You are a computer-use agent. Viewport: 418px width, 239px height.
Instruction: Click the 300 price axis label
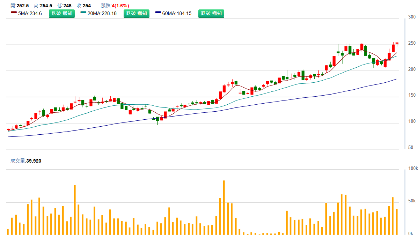click(412, 17)
